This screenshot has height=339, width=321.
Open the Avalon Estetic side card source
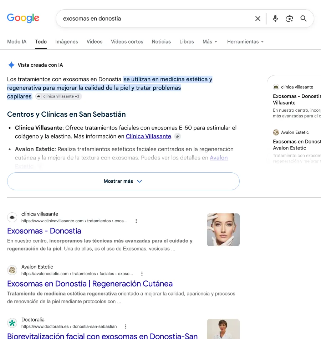tap(297, 145)
